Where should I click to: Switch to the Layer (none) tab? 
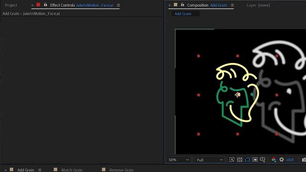pos(258,5)
